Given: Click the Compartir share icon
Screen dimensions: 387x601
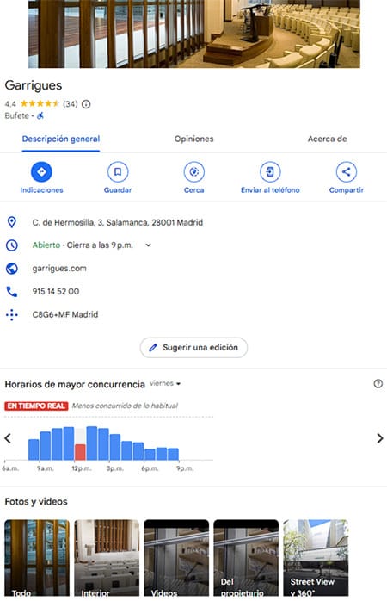Looking at the screenshot, I should tap(347, 171).
